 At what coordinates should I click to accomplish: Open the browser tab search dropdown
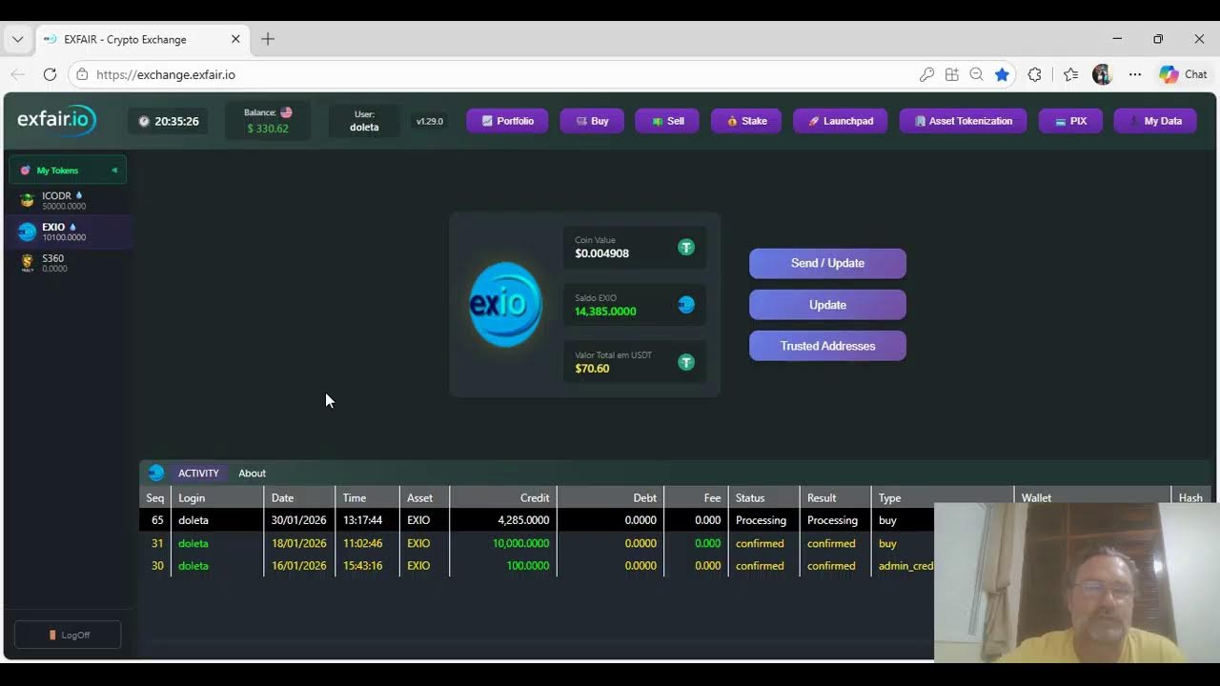coord(17,39)
